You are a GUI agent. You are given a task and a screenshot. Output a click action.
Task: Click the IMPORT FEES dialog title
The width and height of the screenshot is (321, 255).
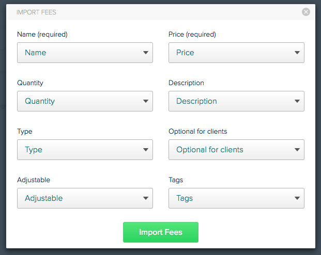coord(37,12)
